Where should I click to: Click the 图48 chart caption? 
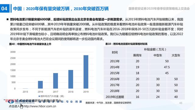(x=30, y=44)
